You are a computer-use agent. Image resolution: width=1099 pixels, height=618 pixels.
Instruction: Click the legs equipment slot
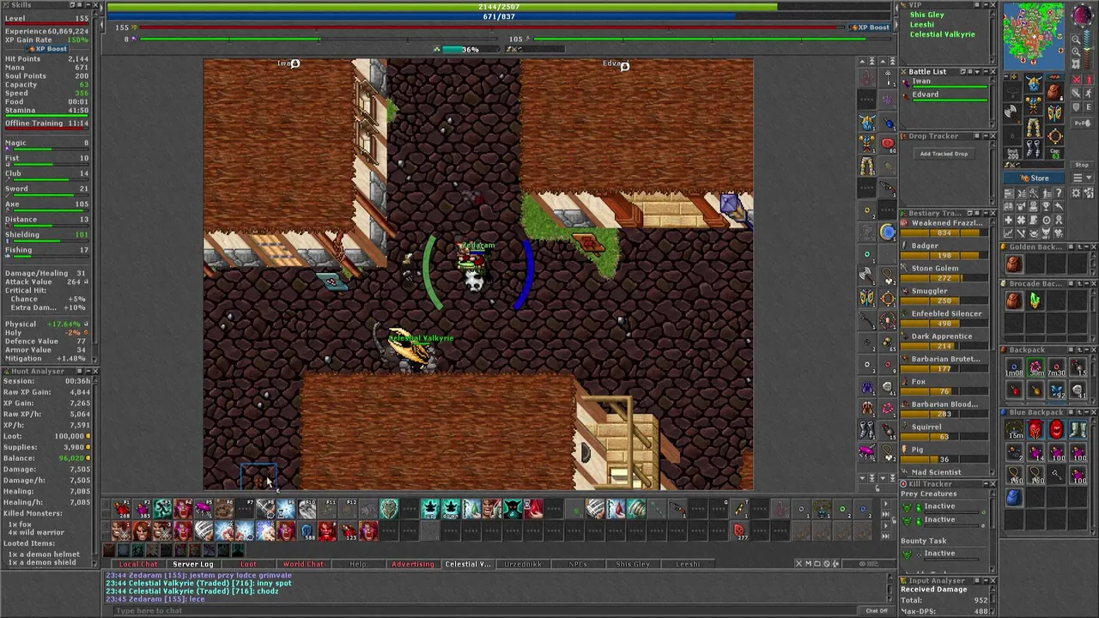coord(1034,127)
